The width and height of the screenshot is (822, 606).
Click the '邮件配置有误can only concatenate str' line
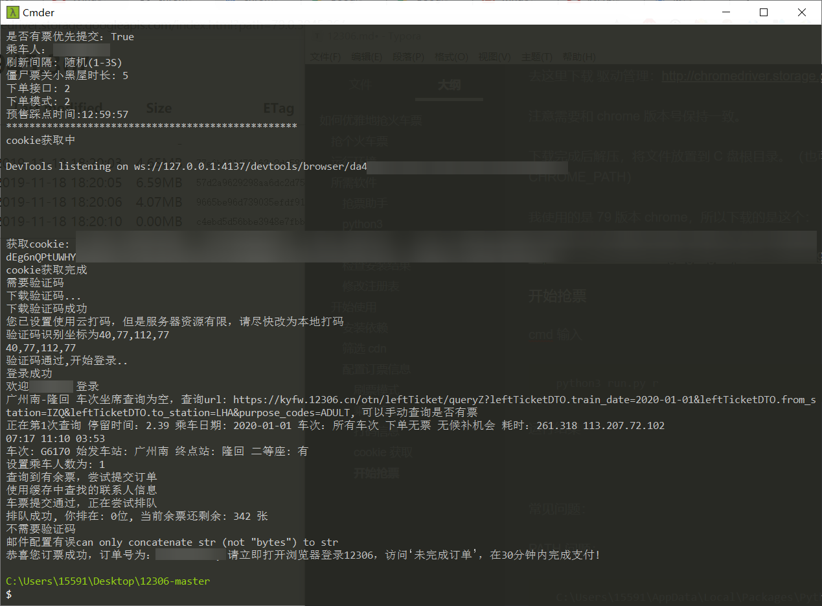172,542
